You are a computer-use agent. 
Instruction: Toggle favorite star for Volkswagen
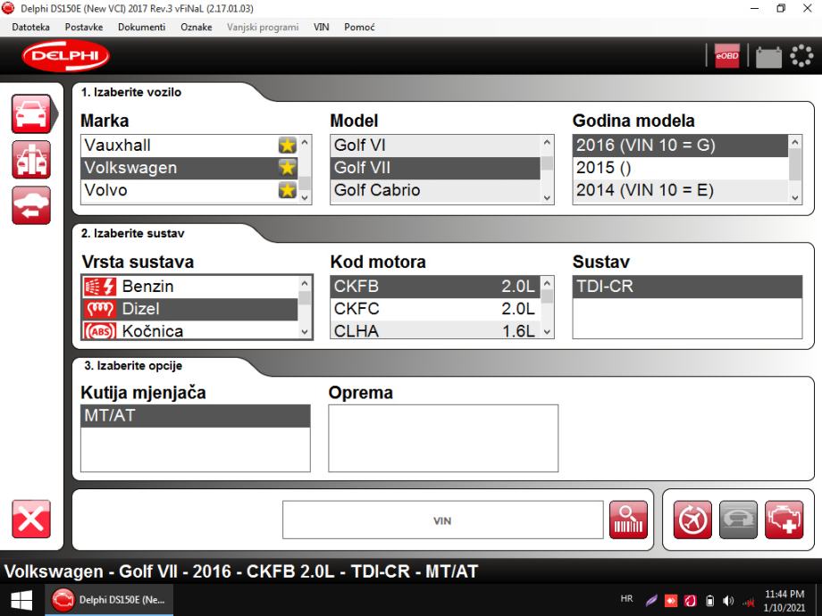[288, 168]
